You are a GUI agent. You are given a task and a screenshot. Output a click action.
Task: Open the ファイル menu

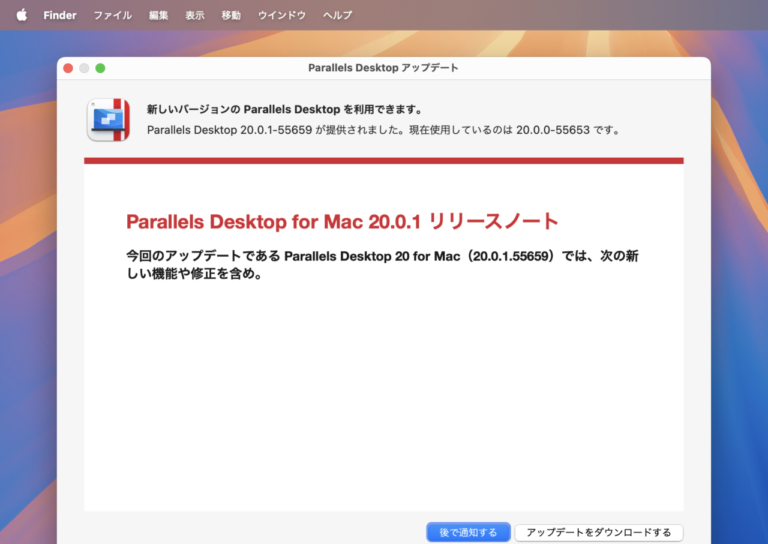(x=113, y=15)
